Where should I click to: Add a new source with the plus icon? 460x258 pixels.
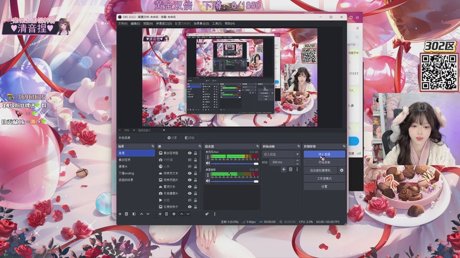(x=160, y=214)
